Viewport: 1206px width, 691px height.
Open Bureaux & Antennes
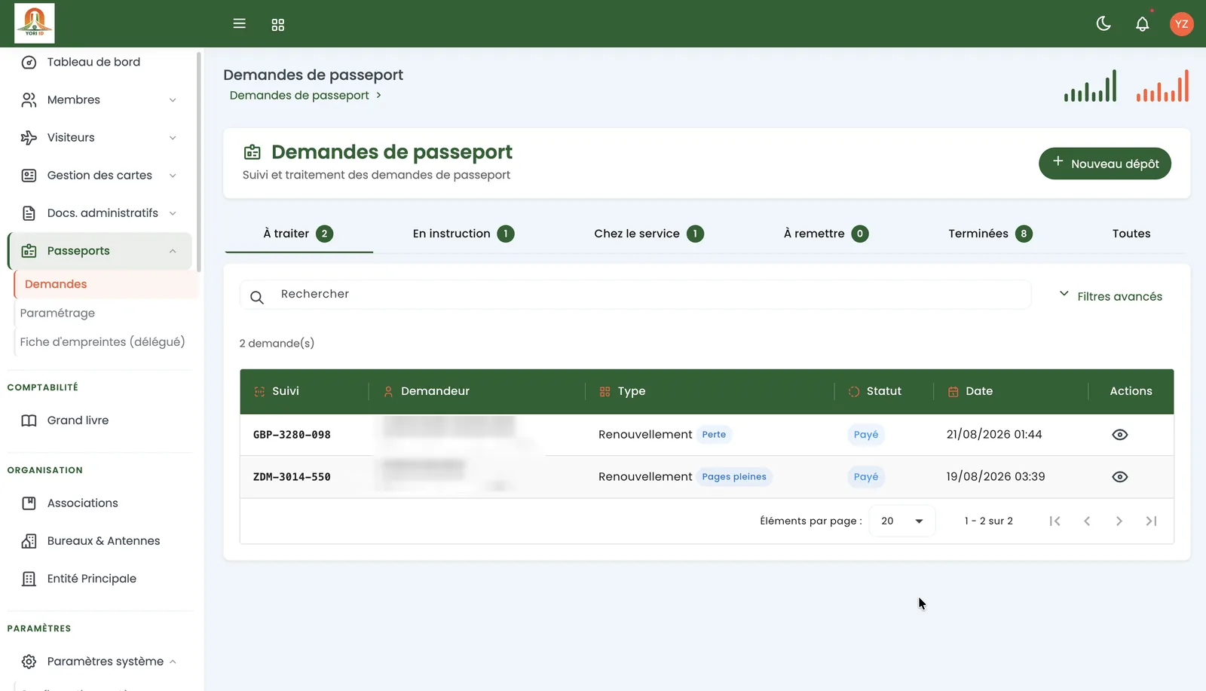(x=103, y=541)
